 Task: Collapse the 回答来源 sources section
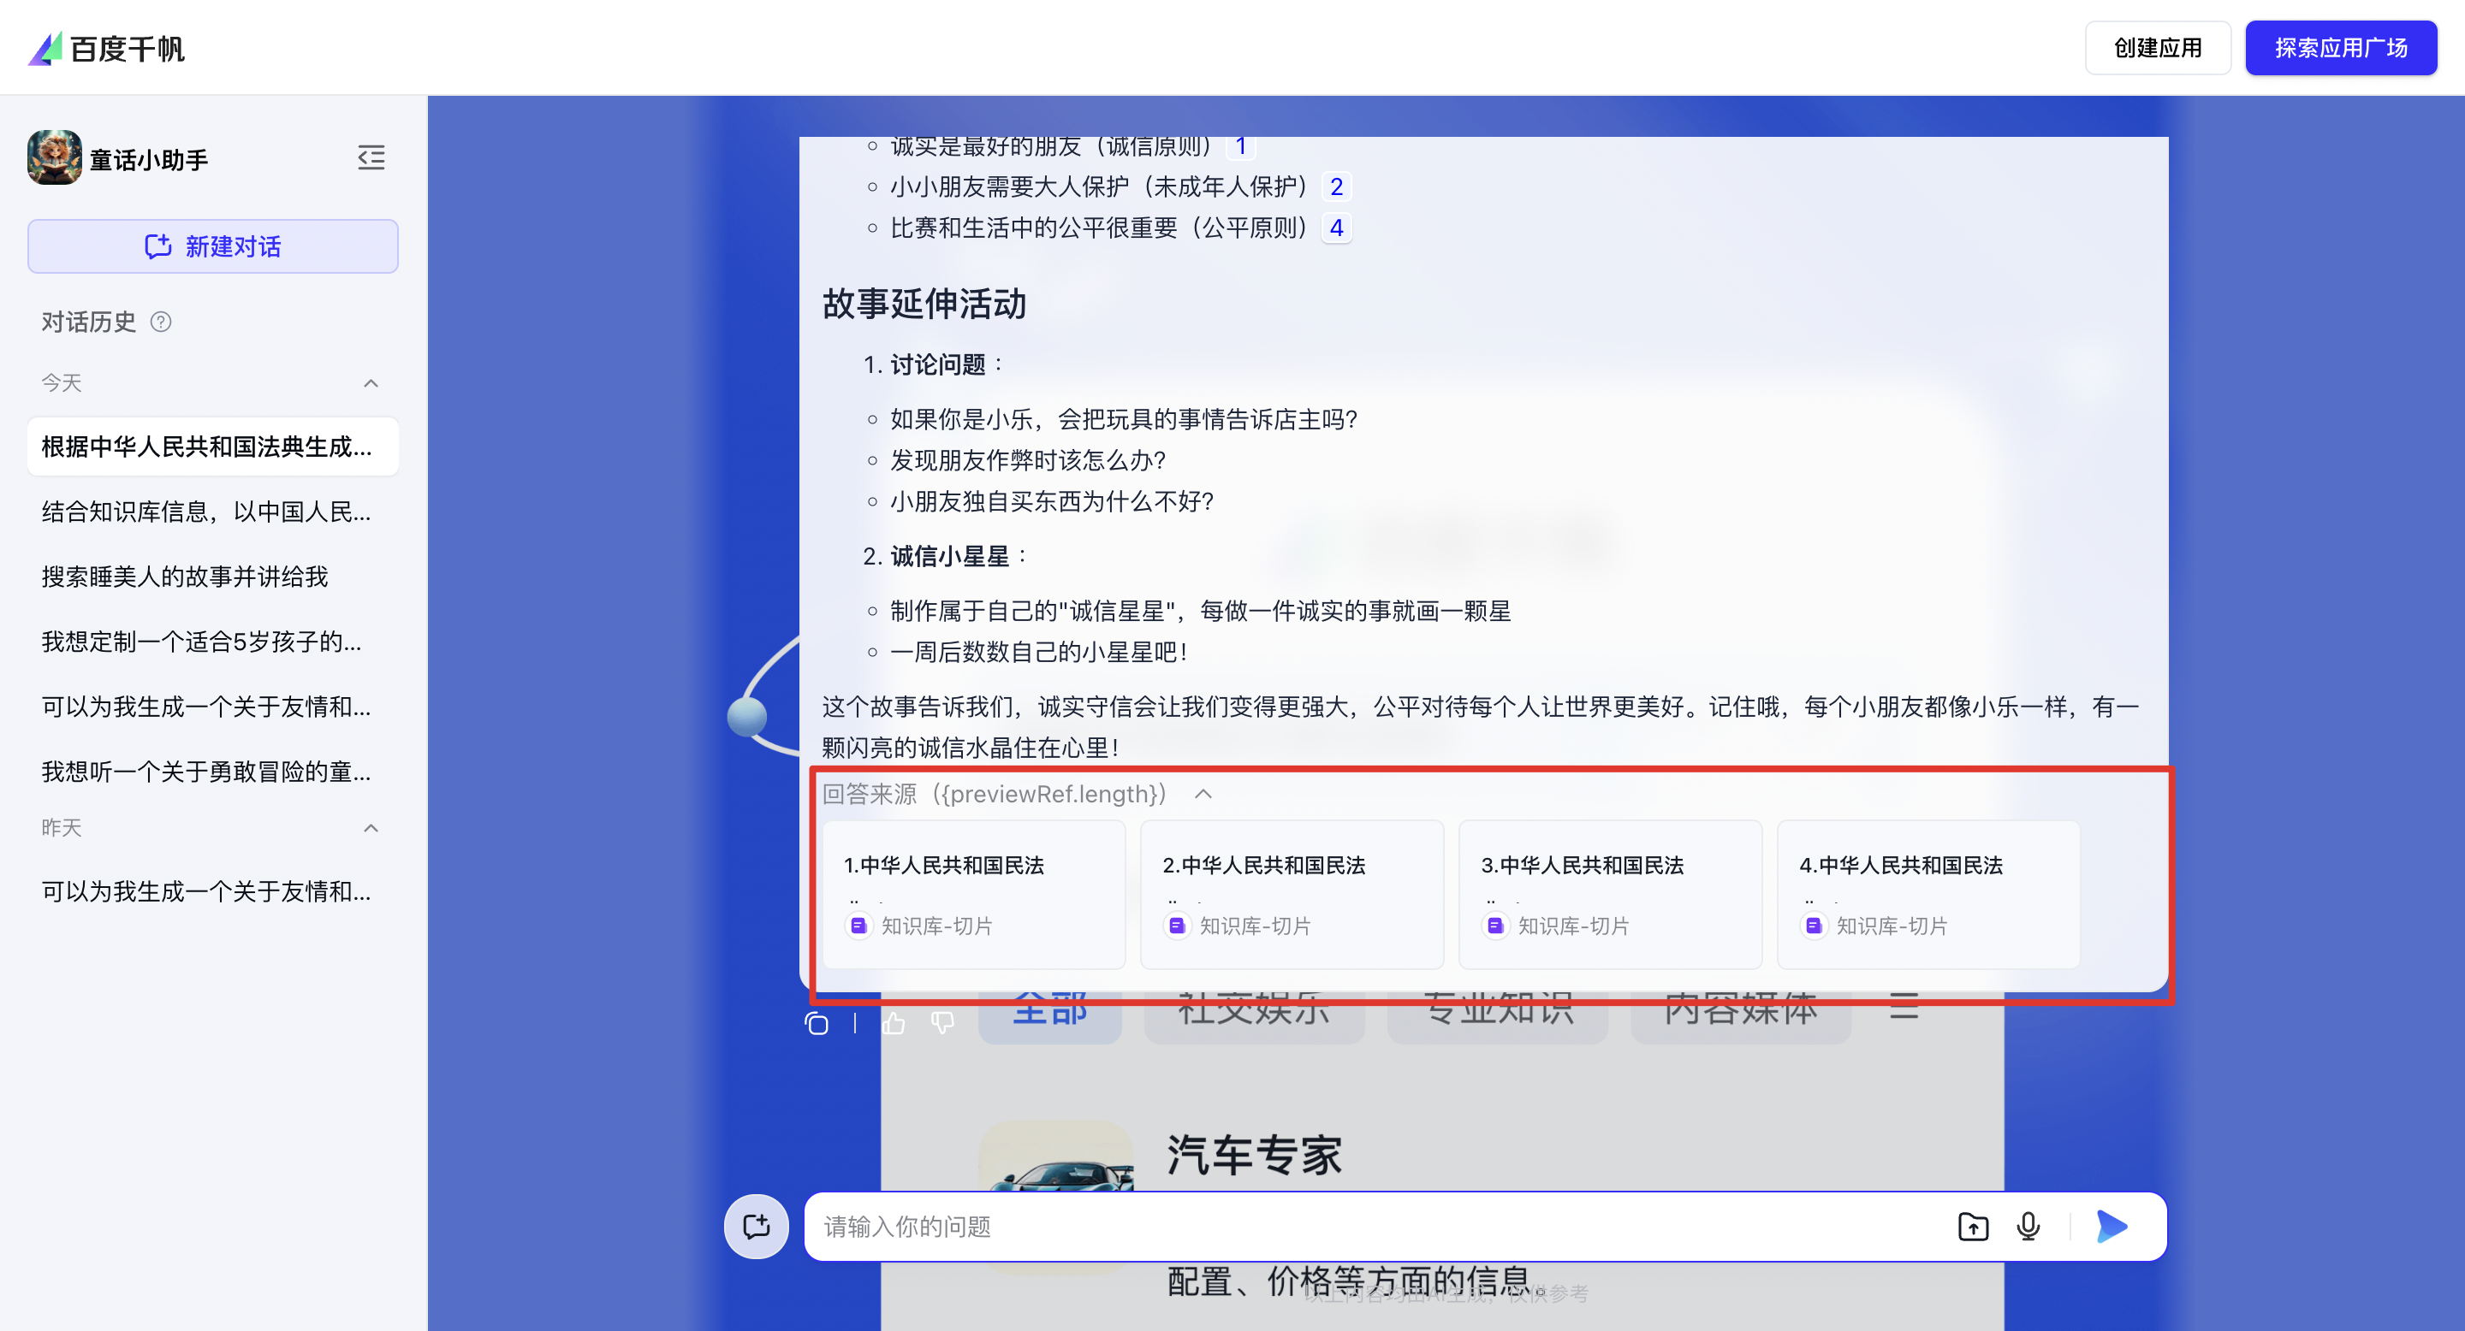(1203, 795)
